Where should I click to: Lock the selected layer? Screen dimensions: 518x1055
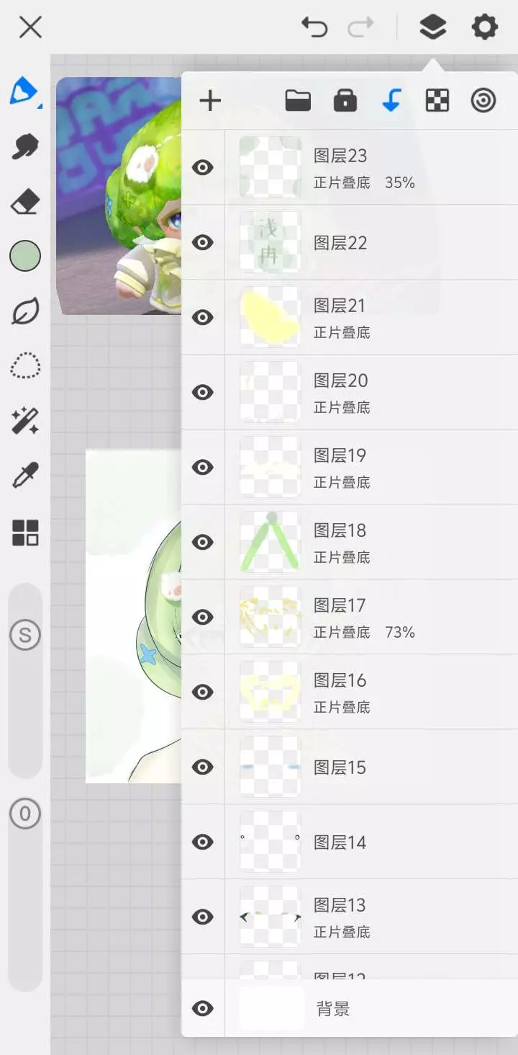(x=345, y=101)
